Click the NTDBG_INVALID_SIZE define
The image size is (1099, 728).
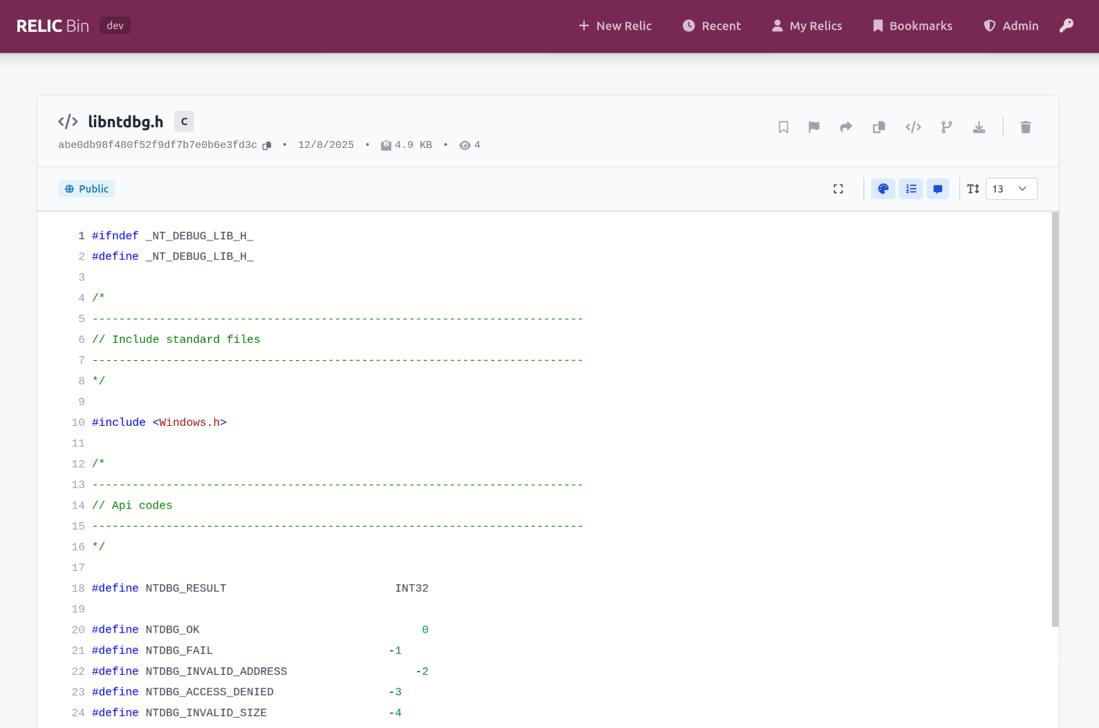pos(247,713)
